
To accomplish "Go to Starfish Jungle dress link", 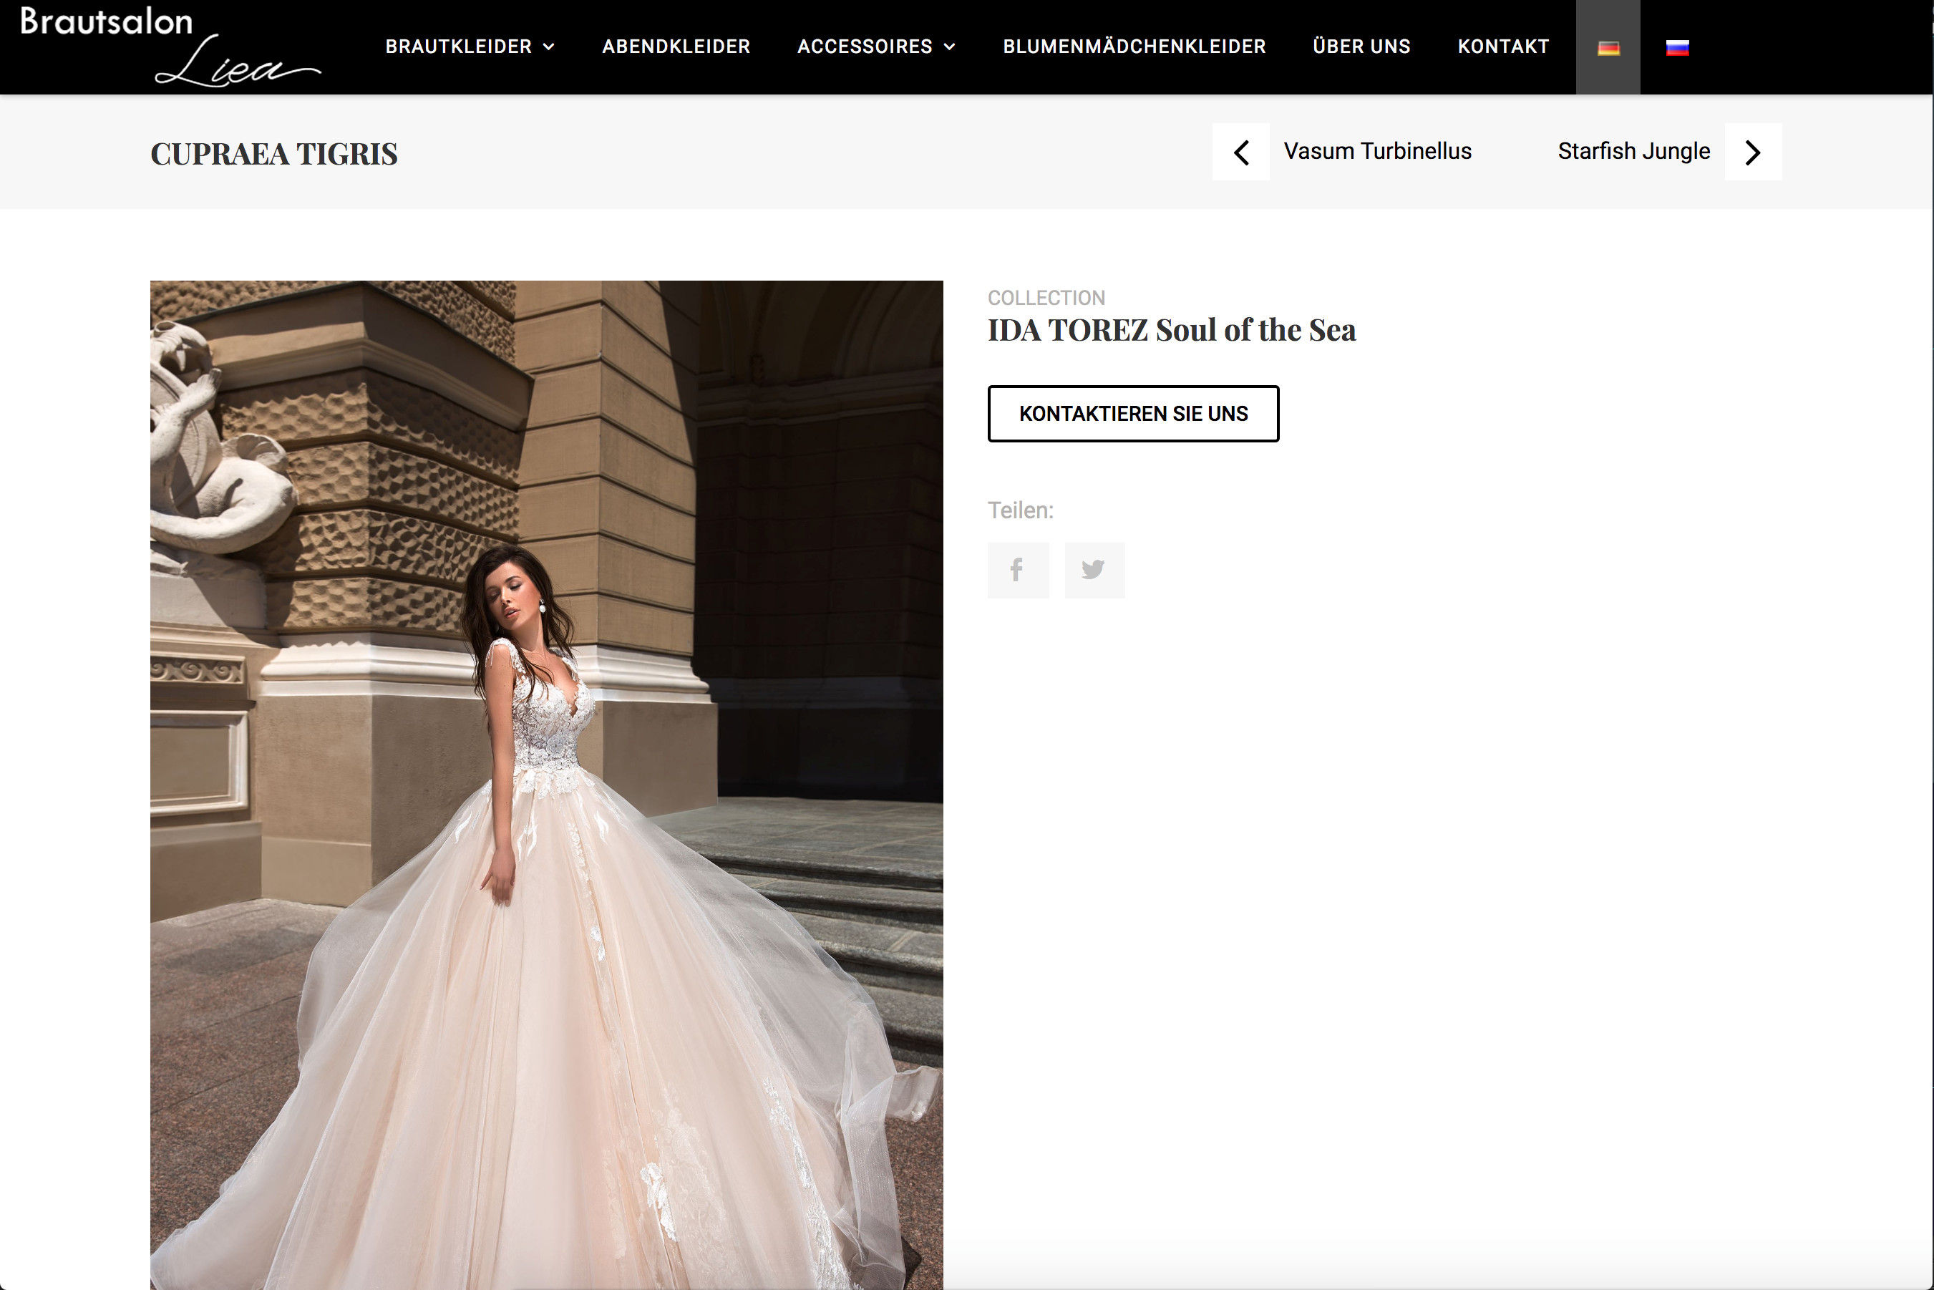I will [1633, 151].
